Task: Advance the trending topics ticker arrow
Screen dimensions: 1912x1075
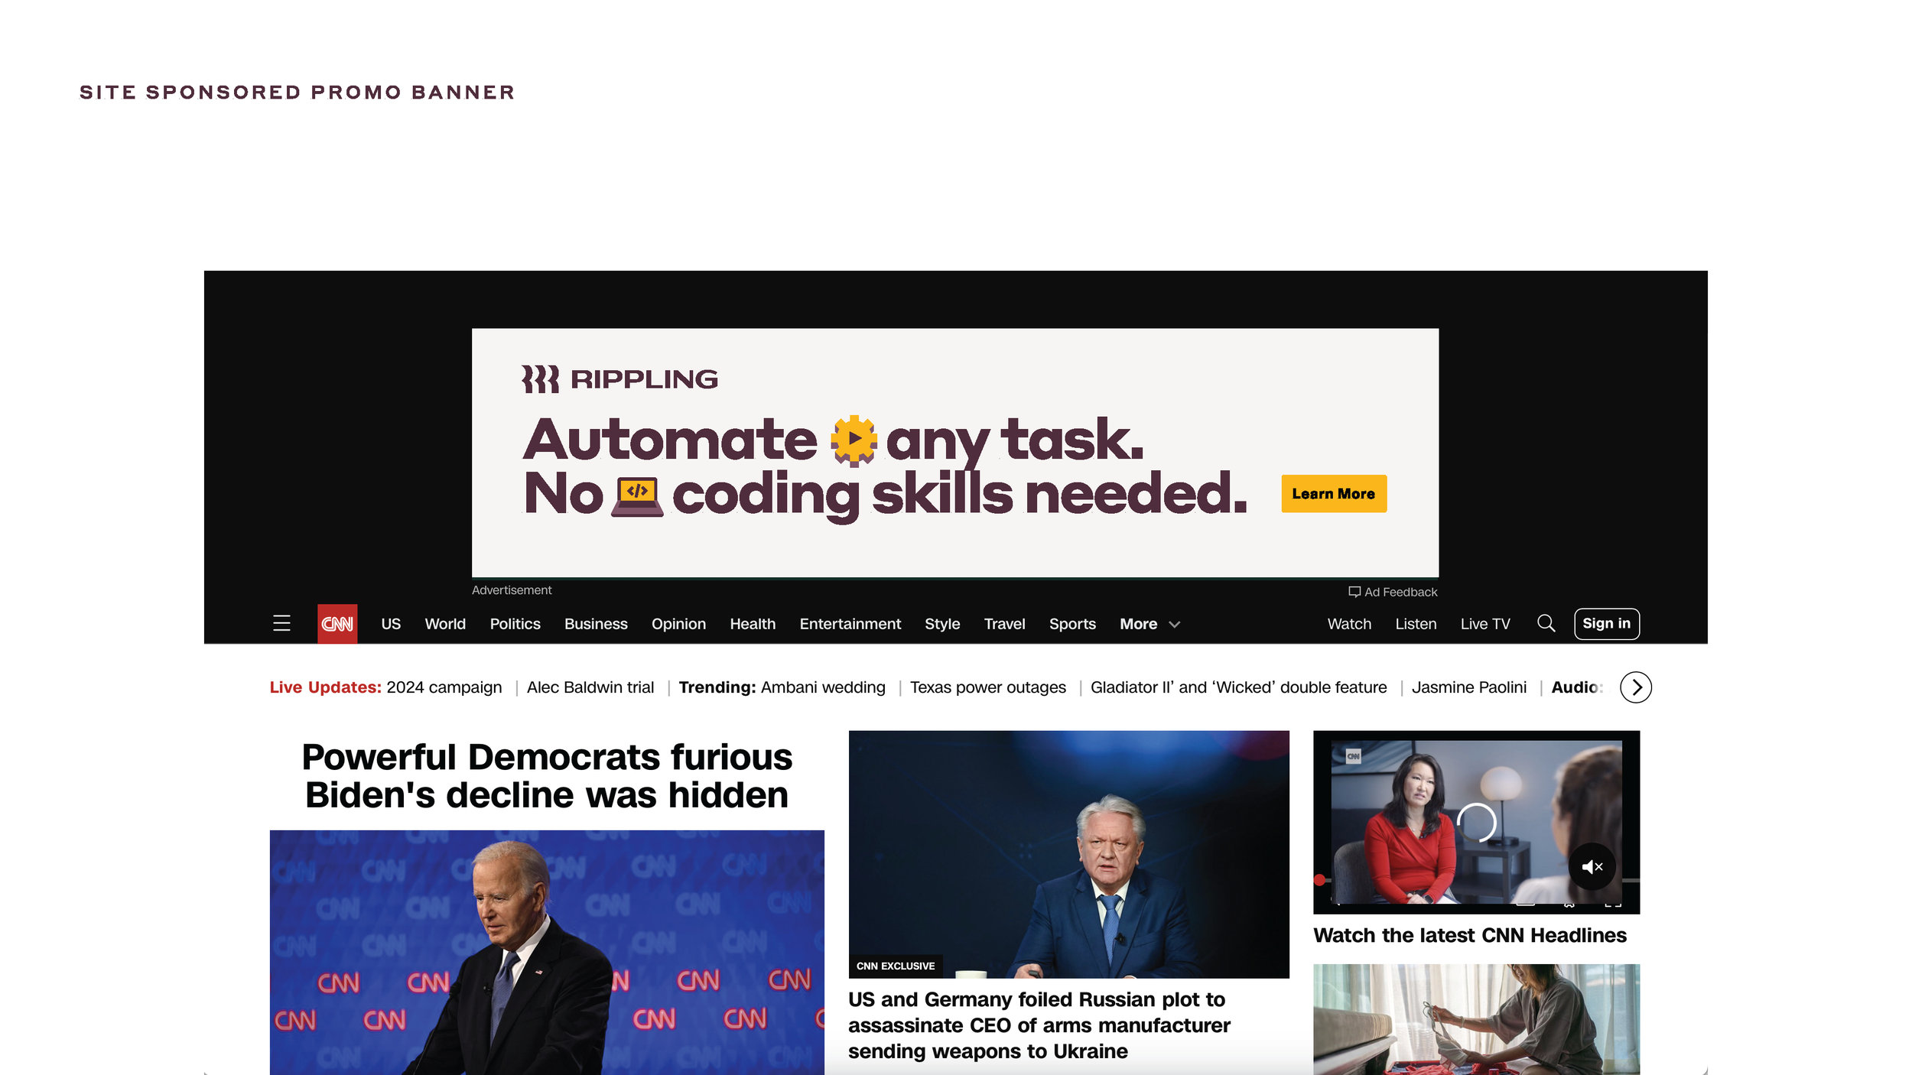Action: [x=1635, y=687]
